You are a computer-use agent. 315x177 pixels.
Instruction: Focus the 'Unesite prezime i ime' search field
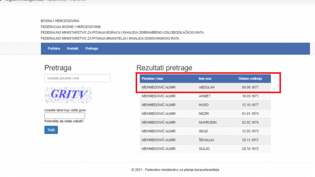tap(77, 78)
